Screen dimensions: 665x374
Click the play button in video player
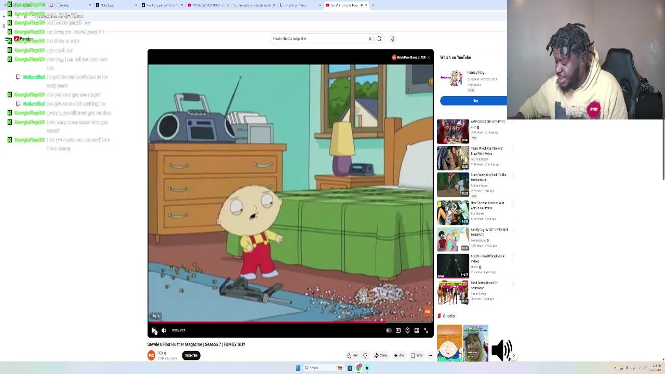tap(154, 330)
